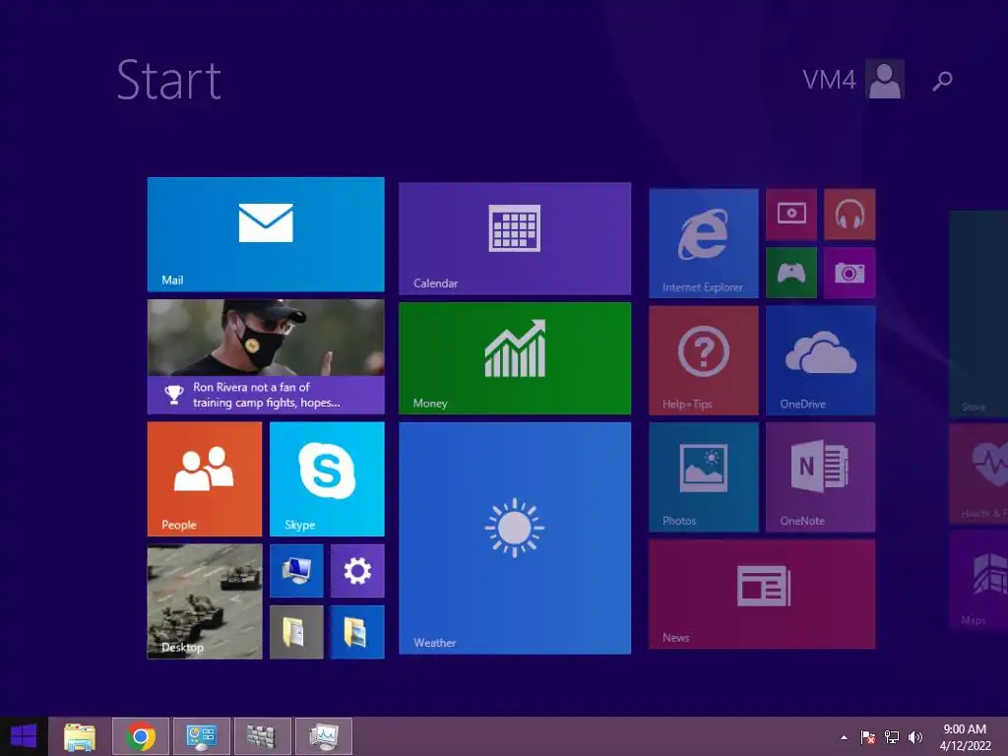Launch Google Chrome from the taskbar
Viewport: 1008px width, 756px height.
(x=141, y=736)
